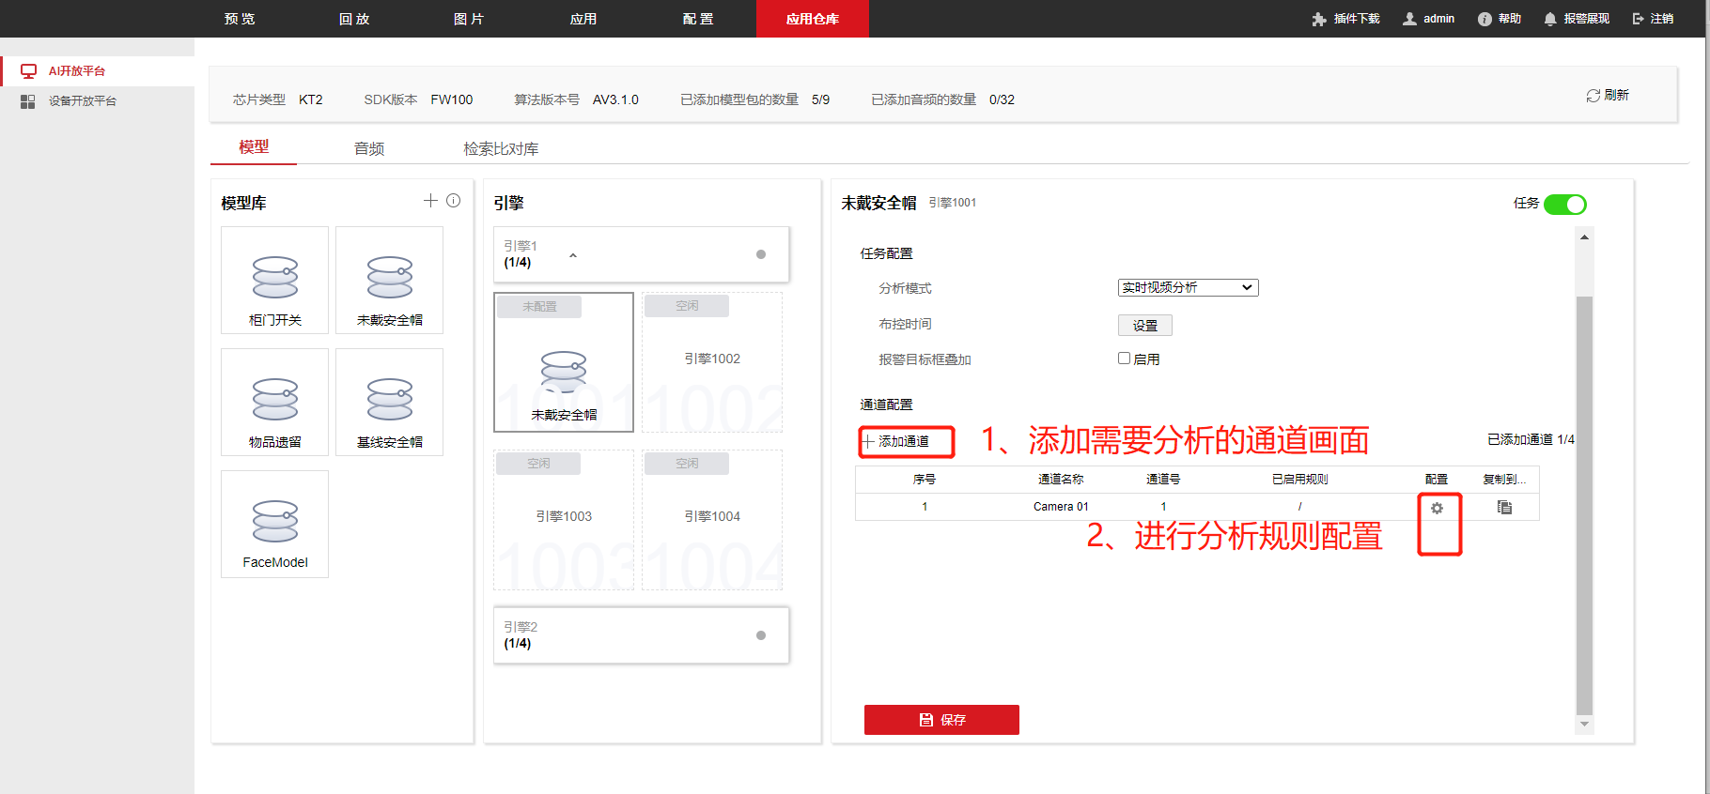
Task: Select the 基线安全帽 model icon
Action: pyautogui.click(x=390, y=402)
